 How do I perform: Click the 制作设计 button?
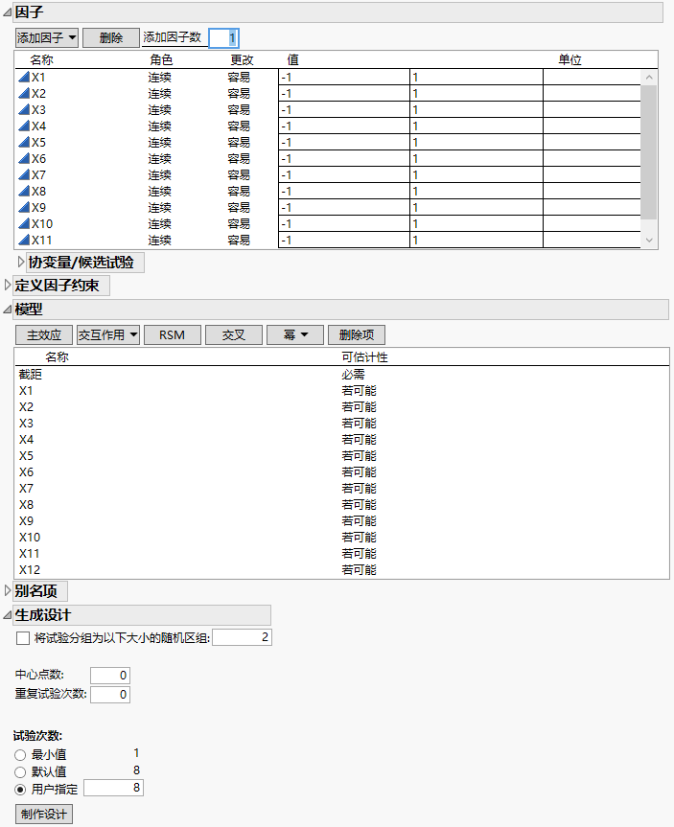click(44, 814)
